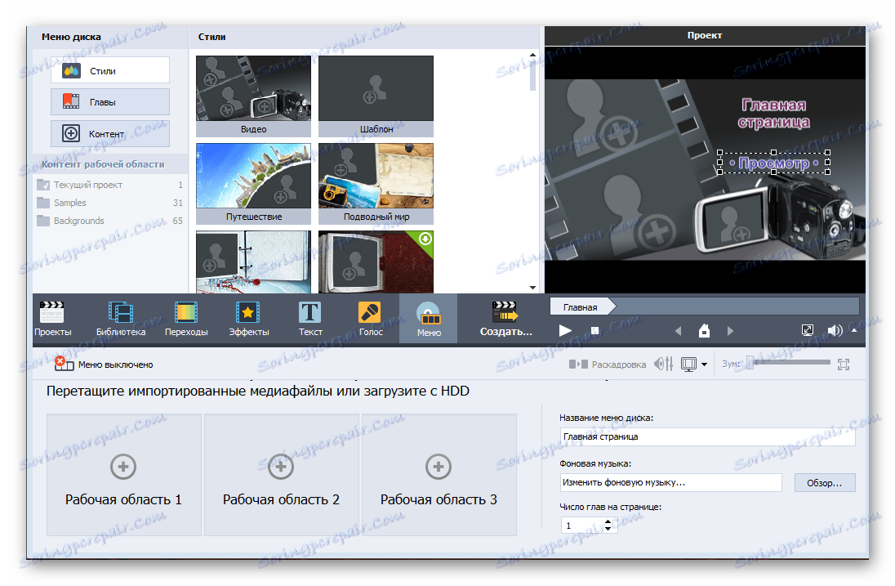Toggle menu off via Меню выключено control
Viewport: 895px width, 586px height.
66,365
